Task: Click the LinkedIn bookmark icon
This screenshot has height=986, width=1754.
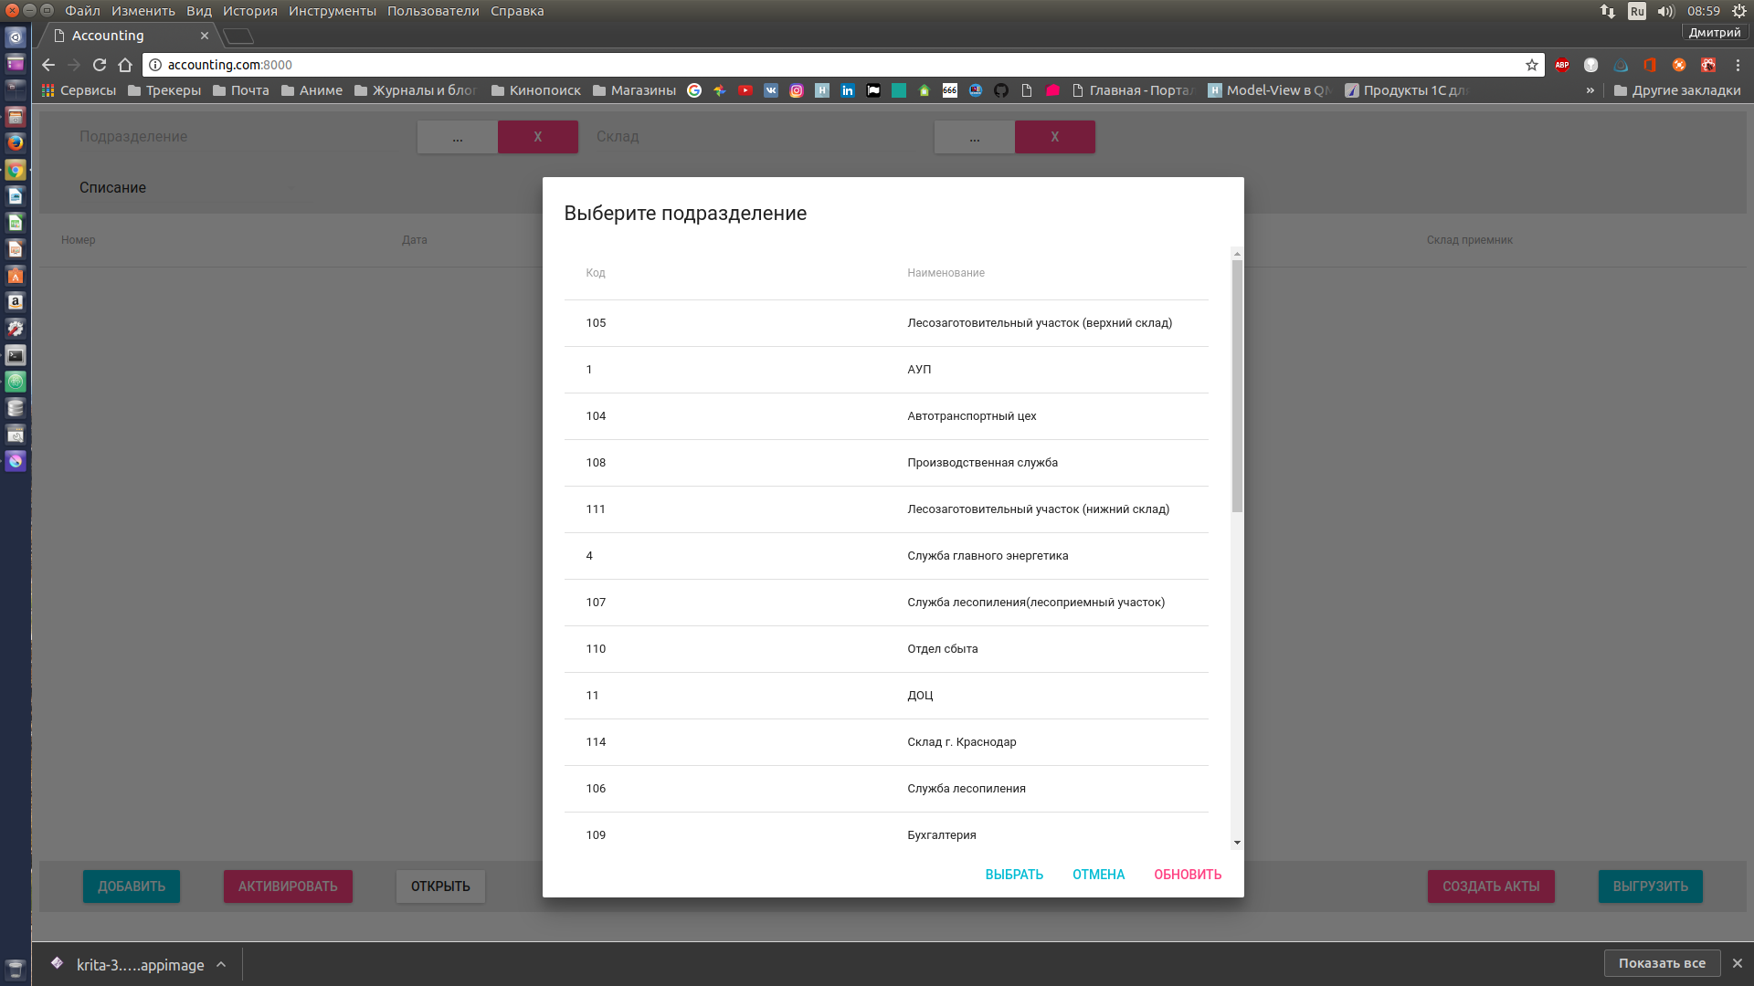Action: point(848,90)
